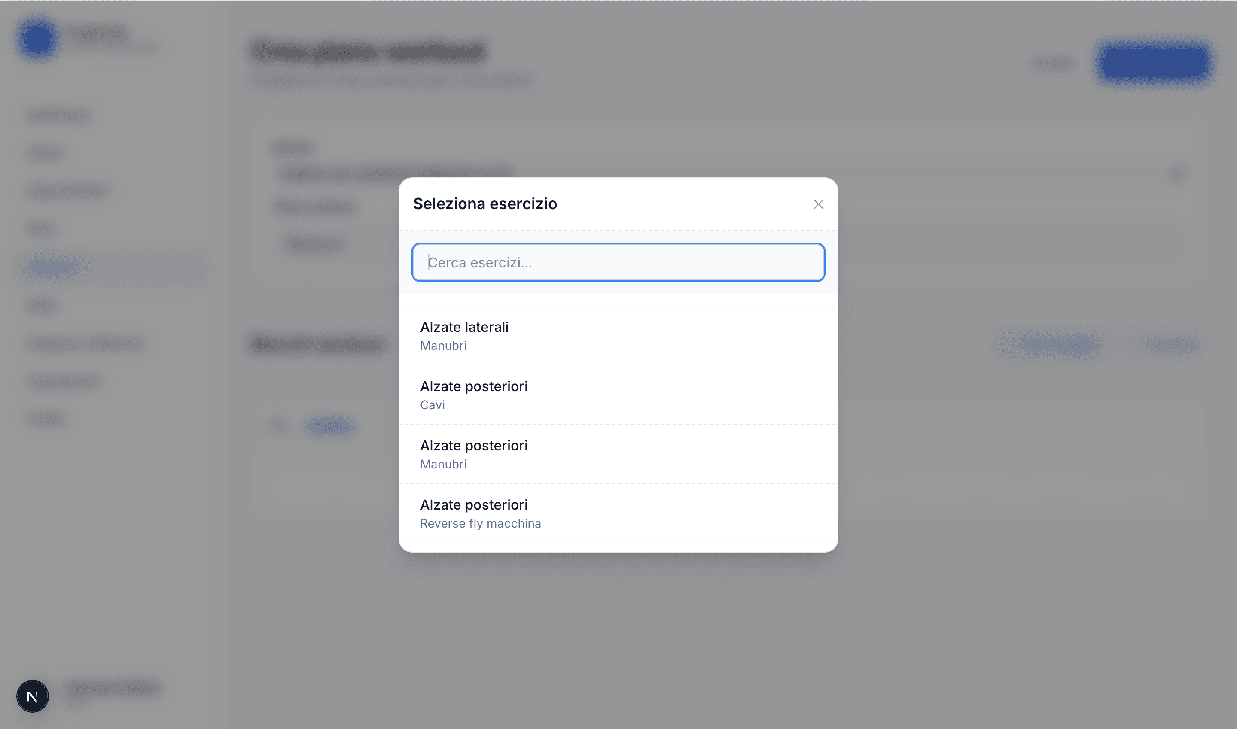
Task: Click the Seleziona esercizio dialog title
Action: click(485, 204)
